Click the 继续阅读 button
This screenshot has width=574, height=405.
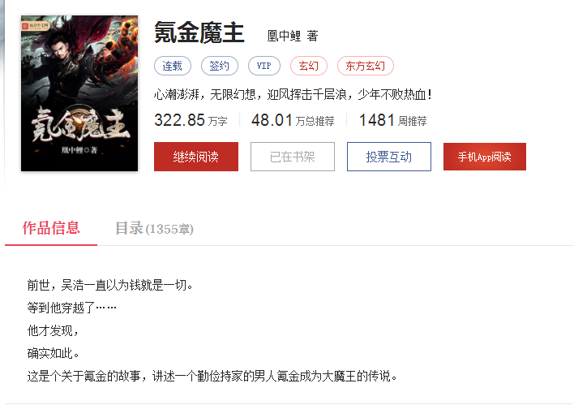pos(196,157)
